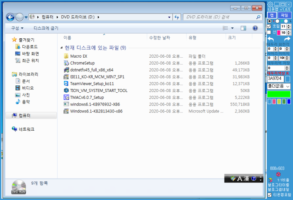
Task: Sort by 수정한 날짜 column header
Action: (160, 38)
